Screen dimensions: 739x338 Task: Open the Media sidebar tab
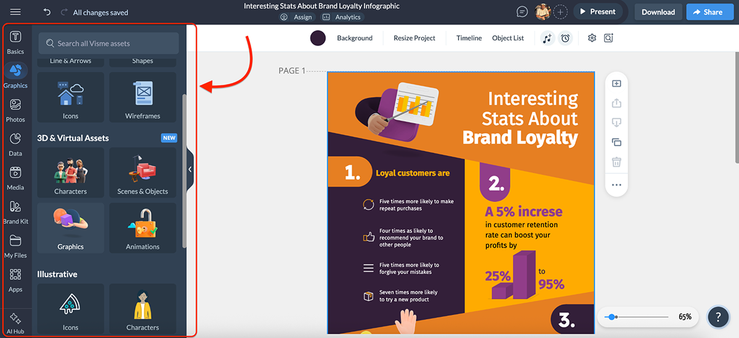point(16,178)
